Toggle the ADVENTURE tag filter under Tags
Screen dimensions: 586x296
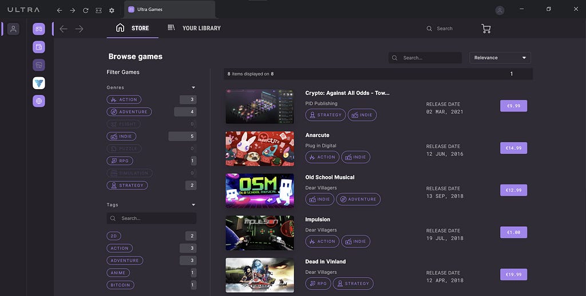[x=125, y=261]
